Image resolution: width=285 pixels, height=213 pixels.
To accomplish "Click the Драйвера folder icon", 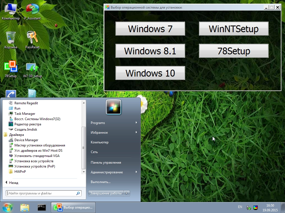I will 6,135.
